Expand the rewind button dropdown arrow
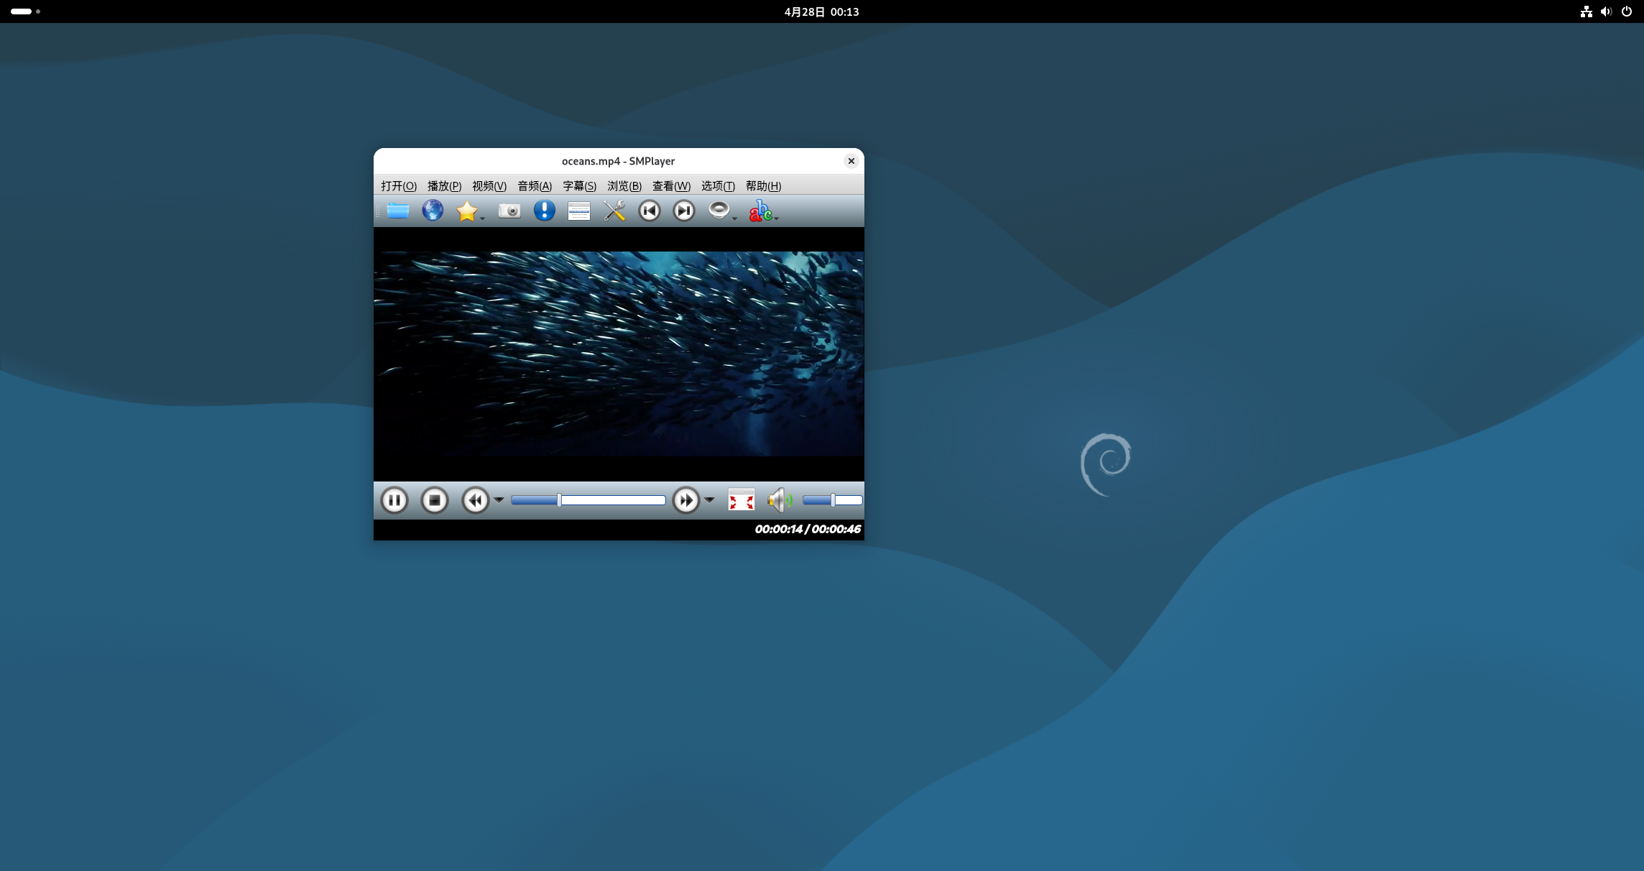The image size is (1644, 871). pos(499,500)
